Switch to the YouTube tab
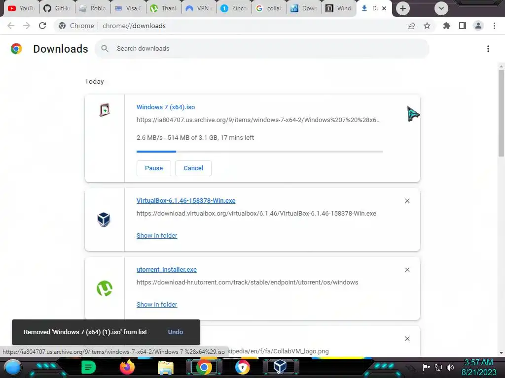 (21, 8)
